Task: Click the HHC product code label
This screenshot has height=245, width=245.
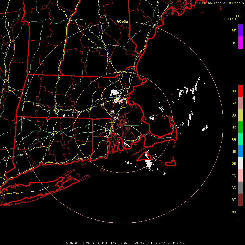Action: click(239, 16)
